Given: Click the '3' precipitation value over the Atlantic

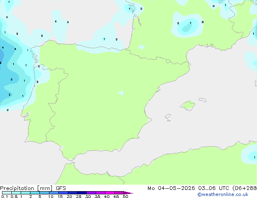Looking at the screenshot, I should coord(11,79).
